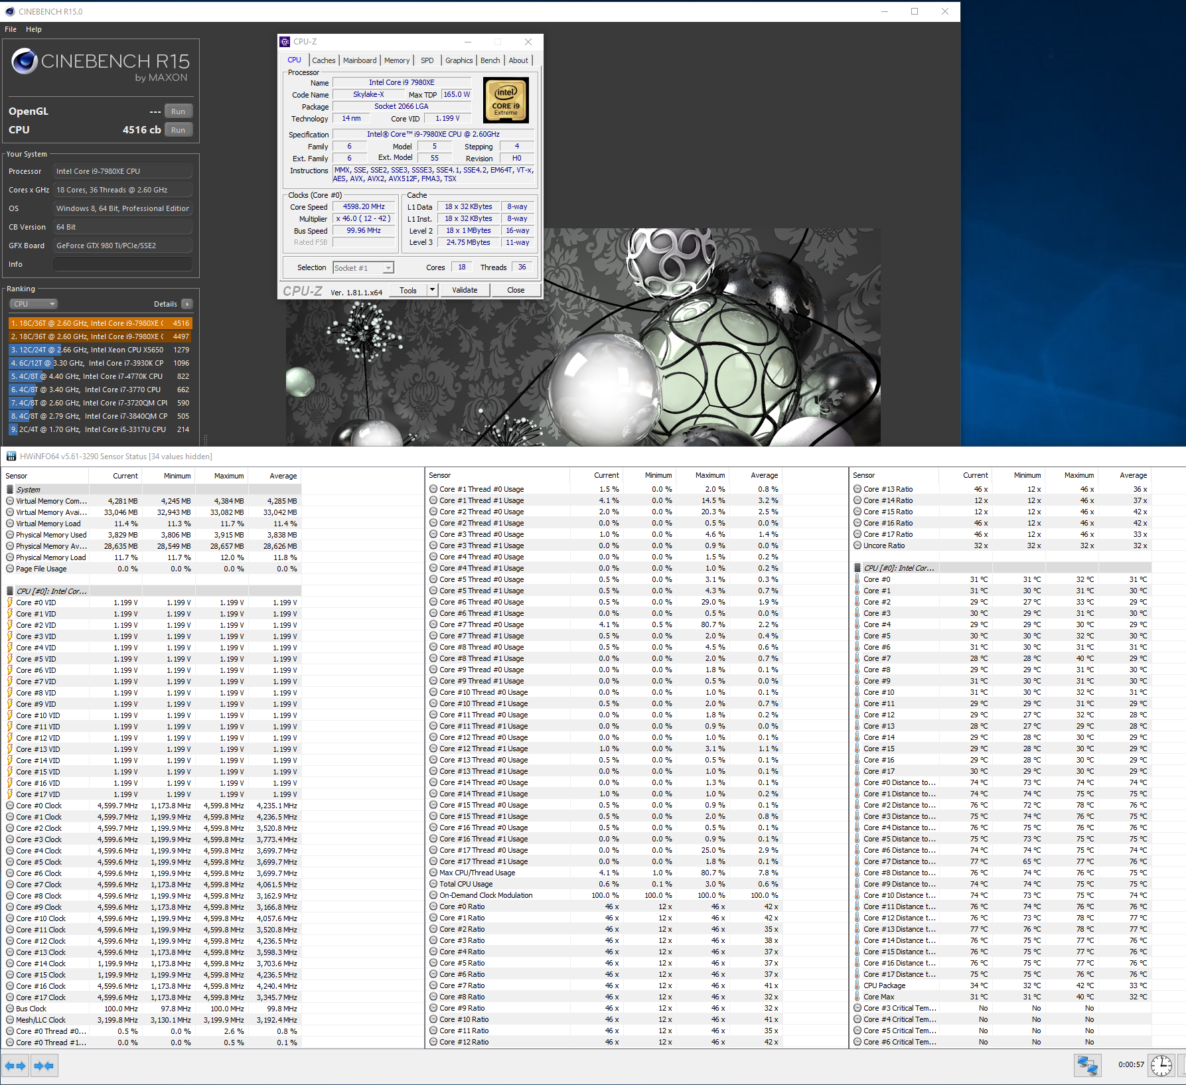The width and height of the screenshot is (1186, 1085).
Task: Open the CPU ranking type dropdown in Cinebench
Action: [x=33, y=304]
